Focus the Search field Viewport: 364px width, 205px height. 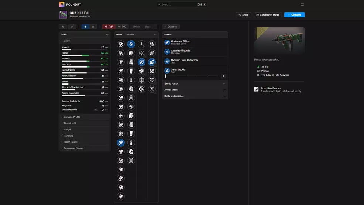(x=182, y=4)
